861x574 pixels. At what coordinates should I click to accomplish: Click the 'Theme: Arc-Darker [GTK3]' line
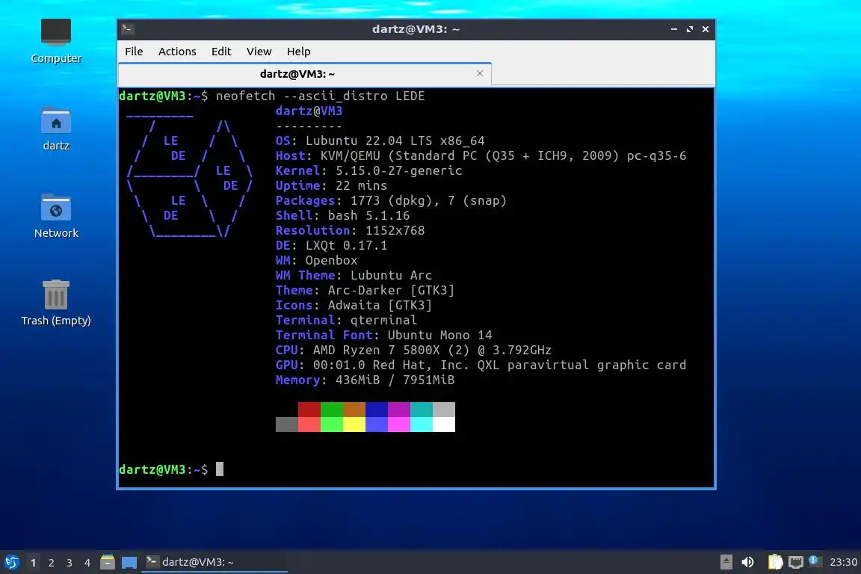click(x=365, y=290)
